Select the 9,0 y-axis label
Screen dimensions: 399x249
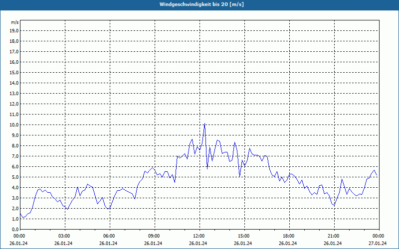[15, 135]
